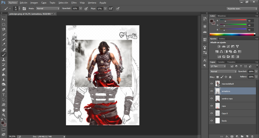
Task: Toggle visibility of sombra ropa layer
Action: click(x=212, y=98)
